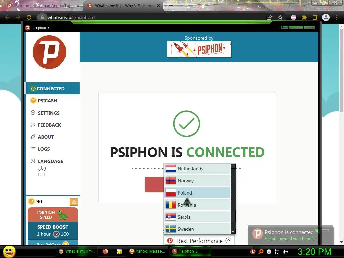Click the PsiCash balance coin showing 90

(31, 201)
